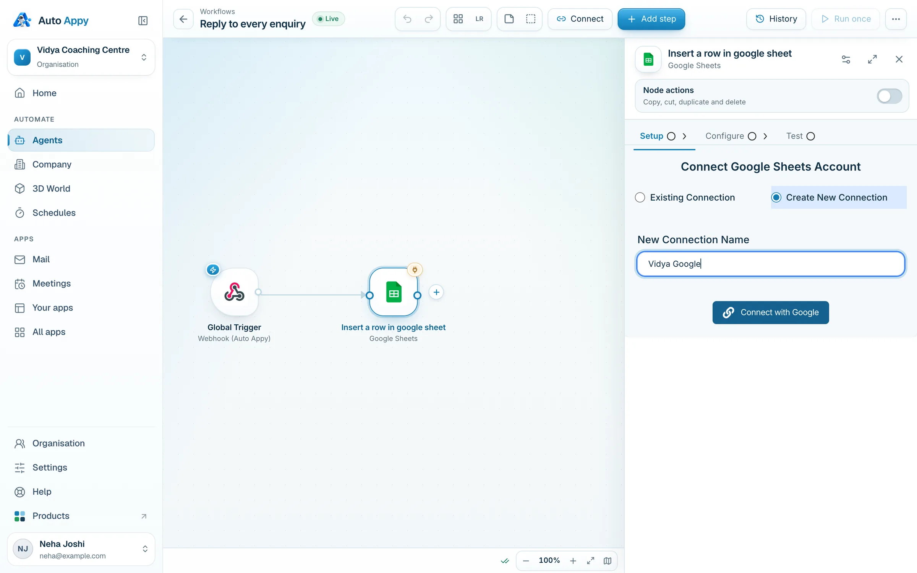Expand Neha Joshi account menu
The width and height of the screenshot is (917, 573).
coord(81,549)
